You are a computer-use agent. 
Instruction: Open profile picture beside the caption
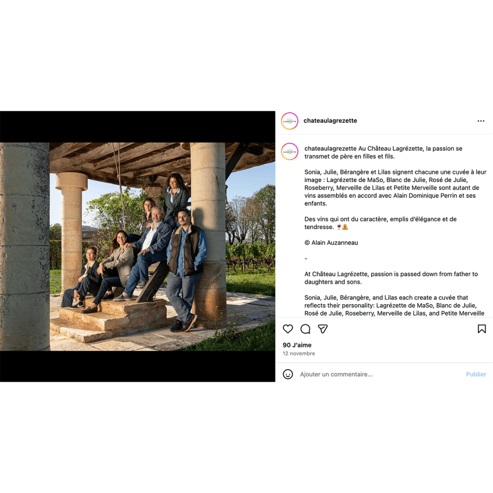[289, 152]
